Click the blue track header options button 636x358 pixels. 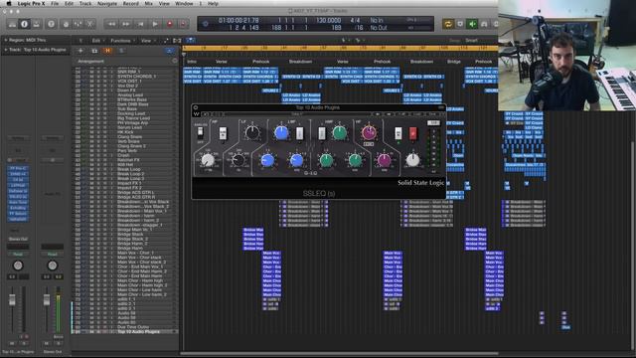[169, 51]
